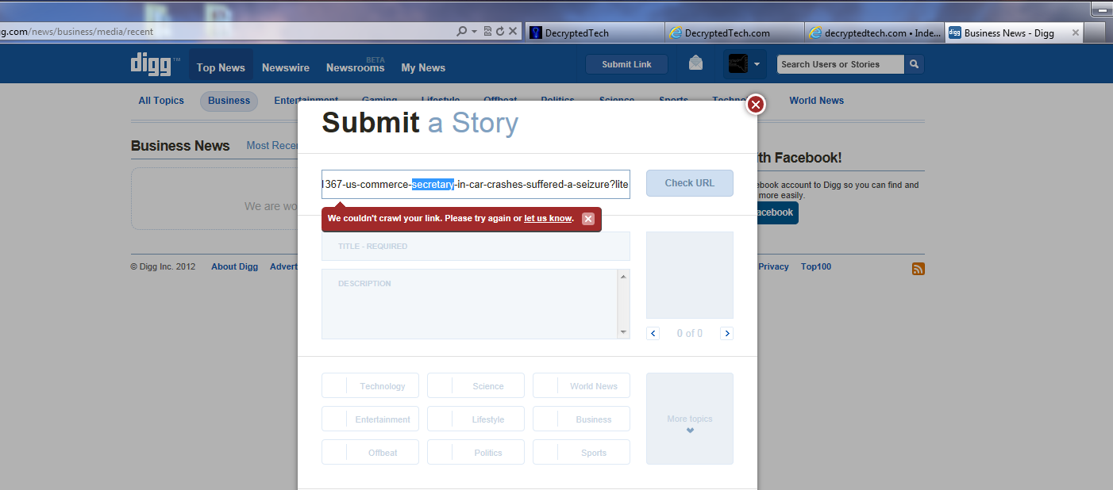Choose the Lifestyle topic option
Viewport: 1113px width, 490px height.
click(476, 419)
